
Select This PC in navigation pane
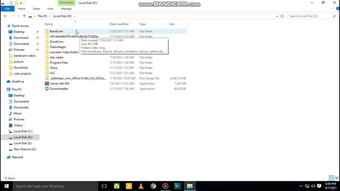tap(16, 89)
